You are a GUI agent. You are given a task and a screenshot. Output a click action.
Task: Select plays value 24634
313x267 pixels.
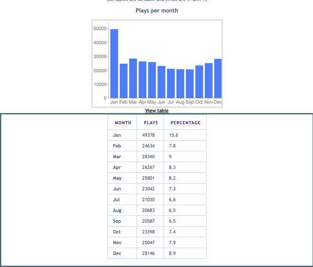pyautogui.click(x=148, y=146)
